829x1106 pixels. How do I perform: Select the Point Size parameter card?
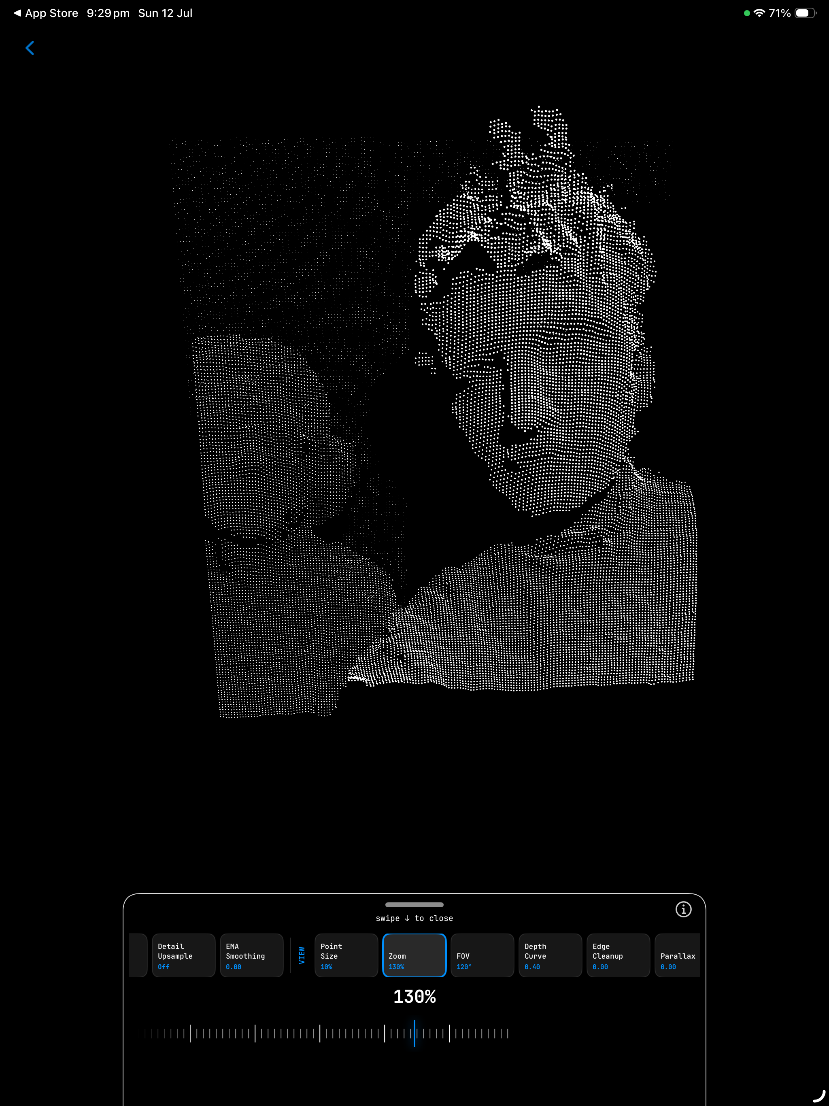pos(346,955)
